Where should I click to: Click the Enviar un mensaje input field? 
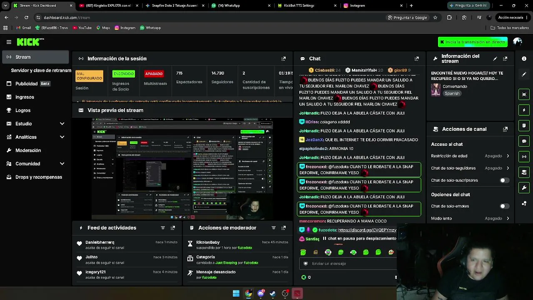(x=349, y=263)
